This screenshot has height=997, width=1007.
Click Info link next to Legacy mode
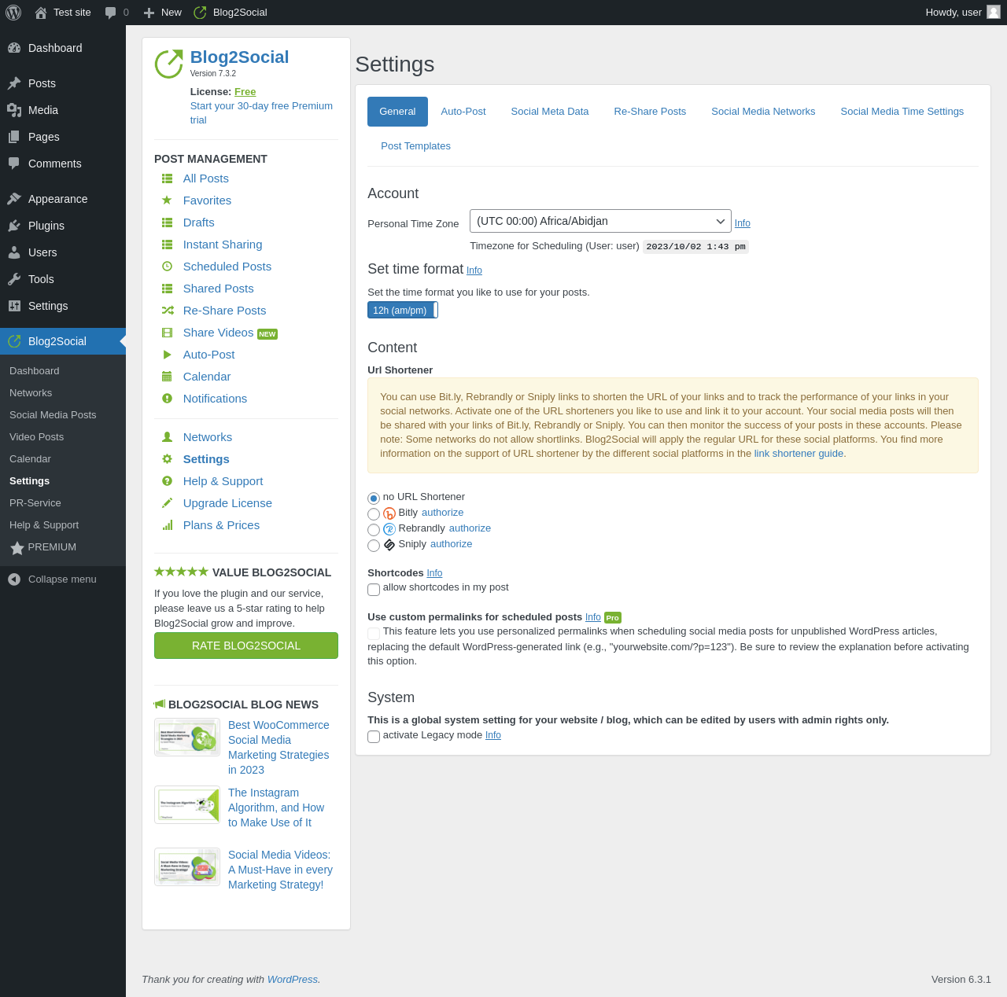coord(493,735)
